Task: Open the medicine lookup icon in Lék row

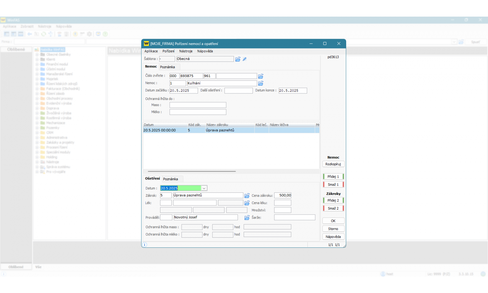Action: click(x=247, y=203)
